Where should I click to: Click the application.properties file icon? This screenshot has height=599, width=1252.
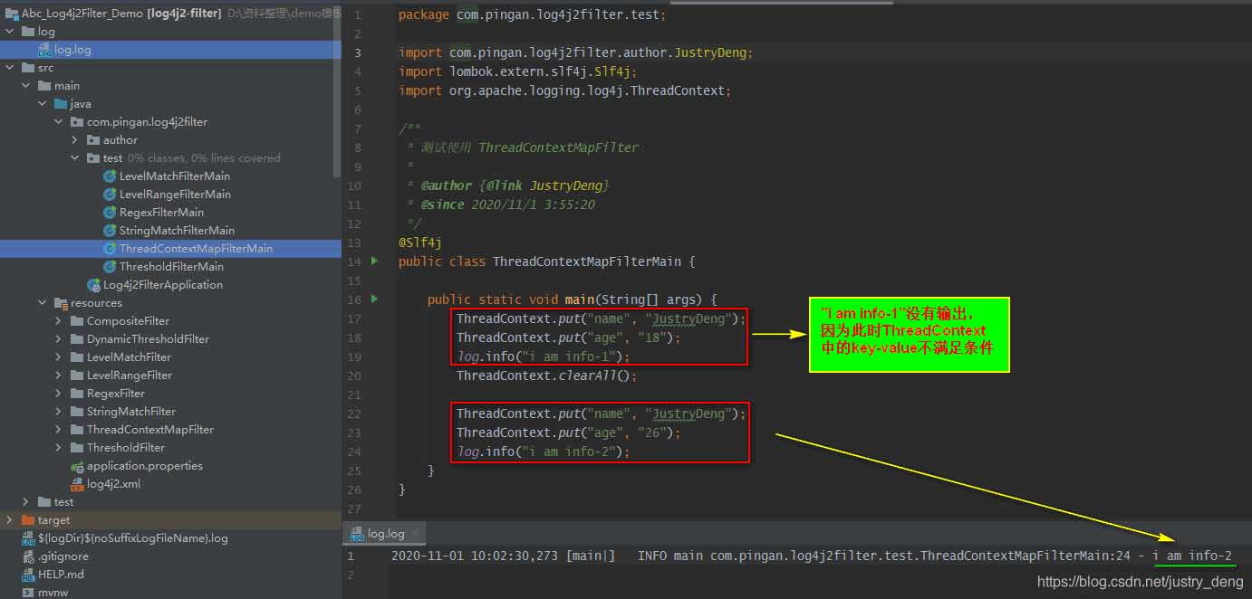(x=77, y=466)
